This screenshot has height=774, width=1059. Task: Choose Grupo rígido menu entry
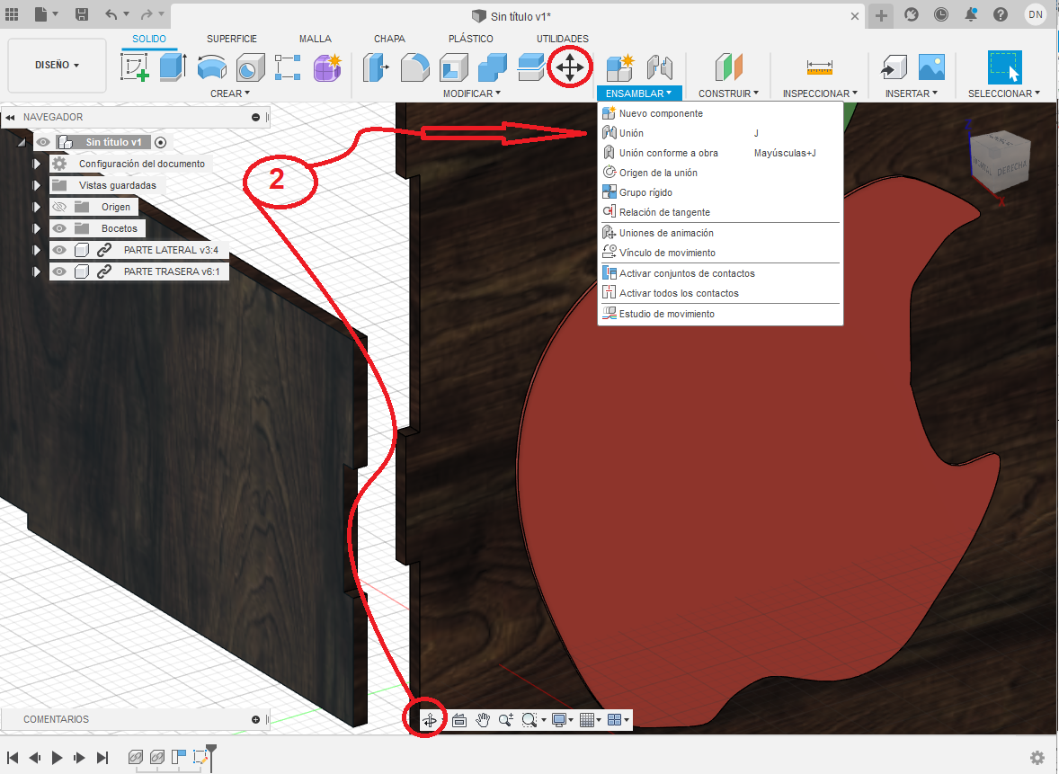tap(720, 192)
